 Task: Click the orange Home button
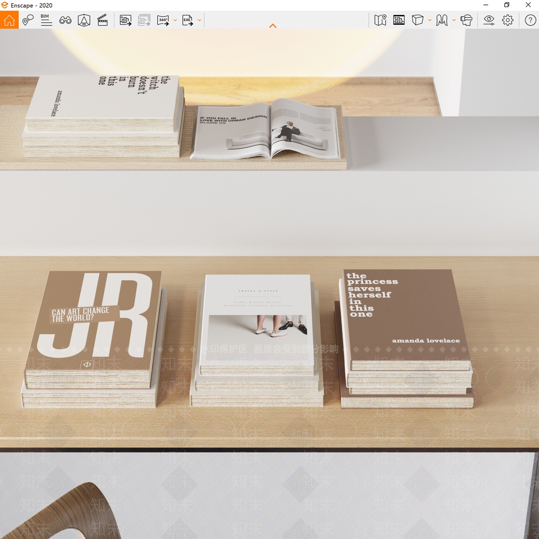coord(9,20)
